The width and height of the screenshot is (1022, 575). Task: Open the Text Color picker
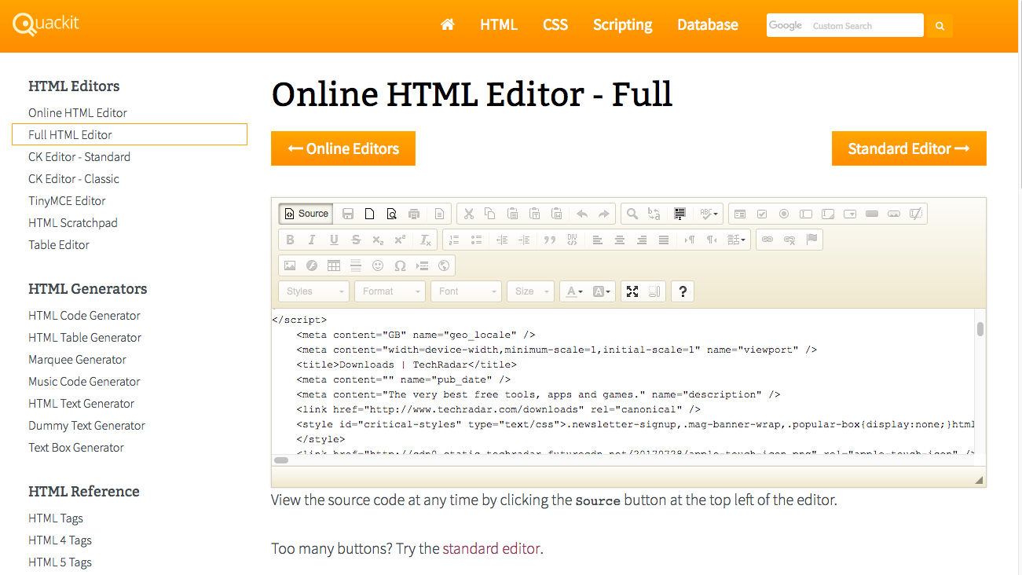[x=572, y=291]
